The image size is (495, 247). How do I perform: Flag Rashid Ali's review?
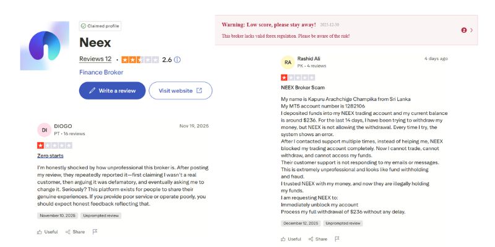point(339,239)
